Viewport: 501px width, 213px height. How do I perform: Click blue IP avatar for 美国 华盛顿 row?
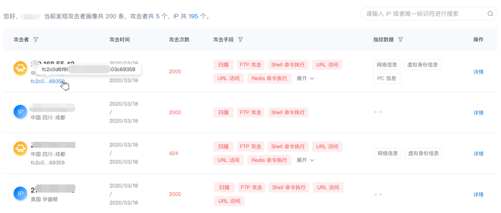[x=20, y=194]
